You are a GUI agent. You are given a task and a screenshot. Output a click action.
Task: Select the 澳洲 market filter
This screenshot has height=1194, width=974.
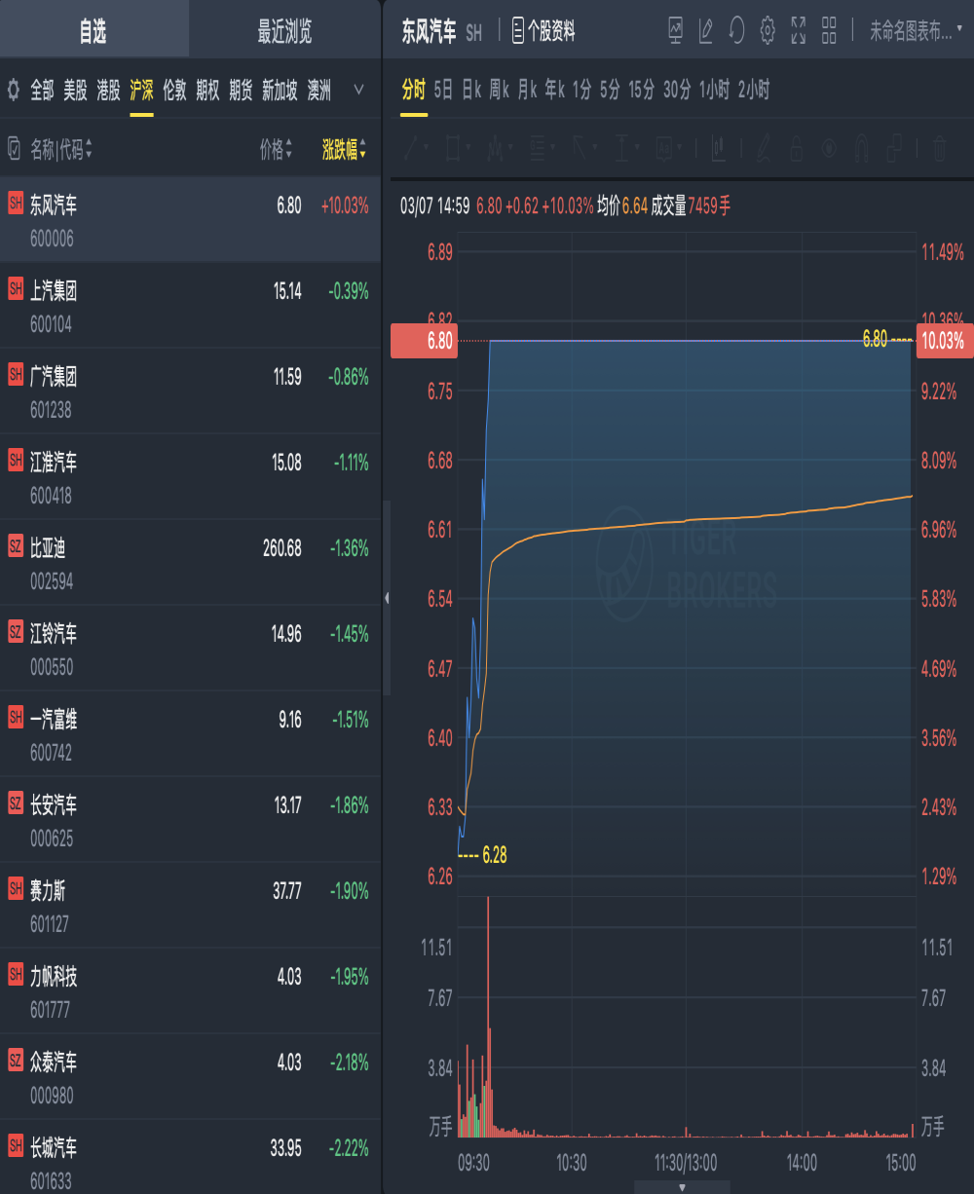click(318, 91)
